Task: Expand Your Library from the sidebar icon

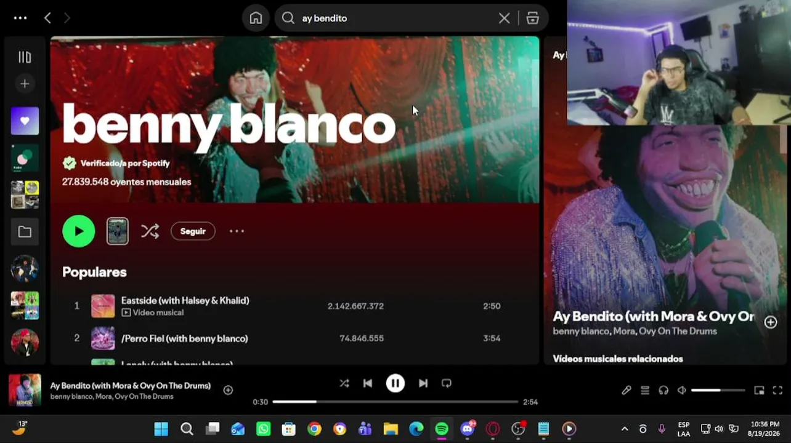Action: [25, 57]
